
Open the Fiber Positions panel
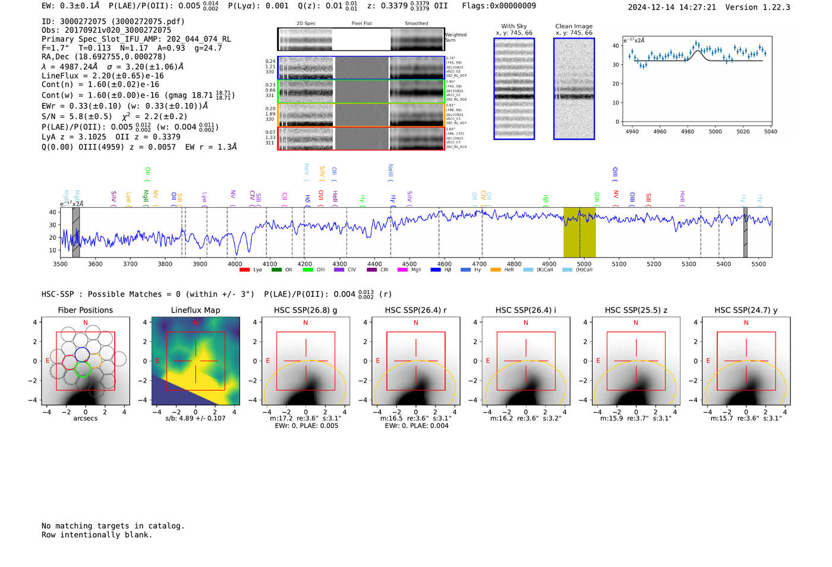pos(86,361)
